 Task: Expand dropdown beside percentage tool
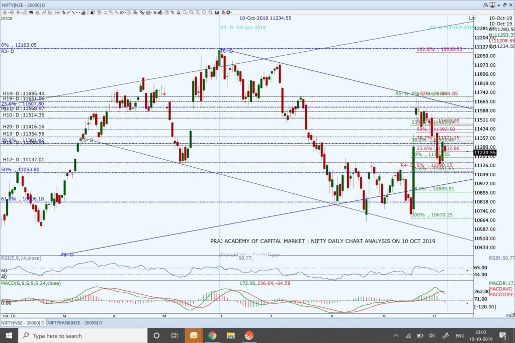tap(60, 13)
